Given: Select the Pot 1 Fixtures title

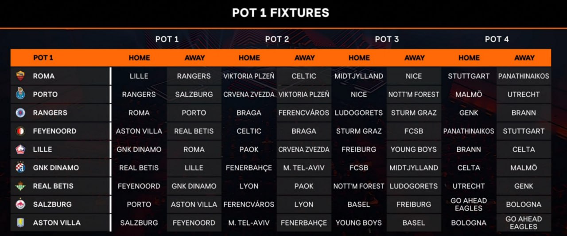Looking at the screenshot, I should [280, 13].
